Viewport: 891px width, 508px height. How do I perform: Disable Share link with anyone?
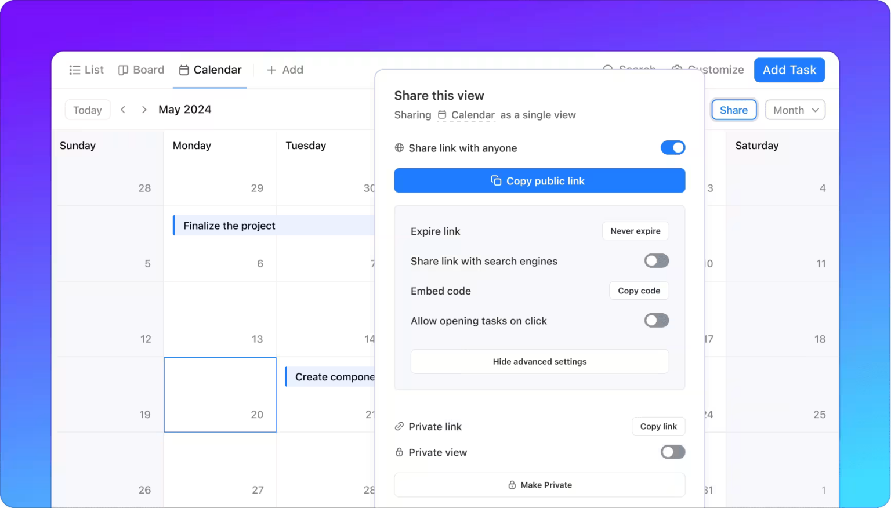(673, 147)
